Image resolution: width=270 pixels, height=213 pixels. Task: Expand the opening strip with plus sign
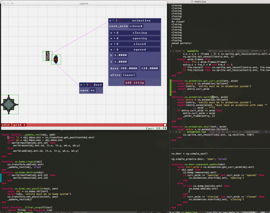click(x=114, y=38)
